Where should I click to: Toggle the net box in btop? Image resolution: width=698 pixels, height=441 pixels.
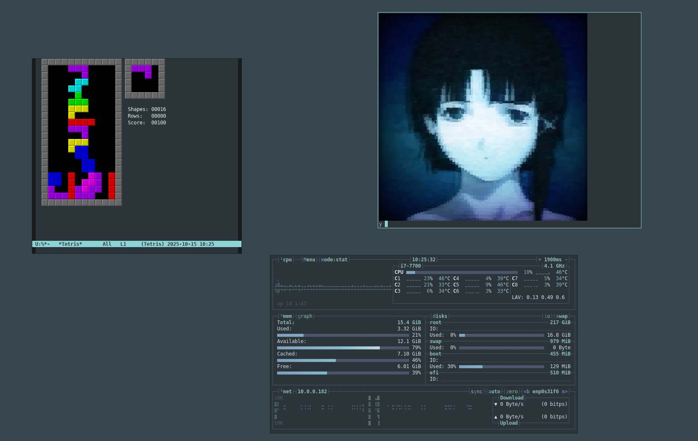click(x=286, y=392)
